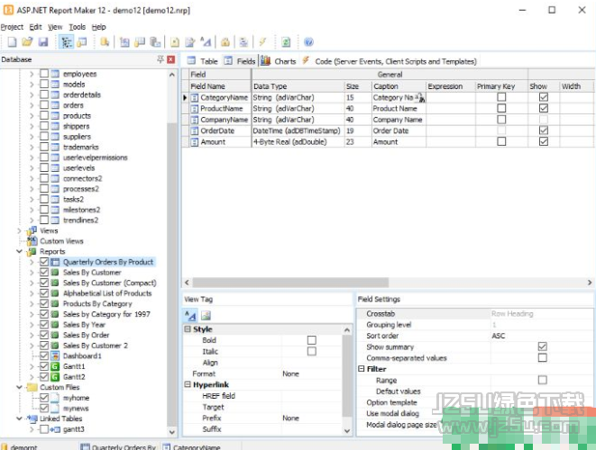Screen dimensions: 596x450
Task: Click the Dashboard1 report icon
Action: pos(55,355)
